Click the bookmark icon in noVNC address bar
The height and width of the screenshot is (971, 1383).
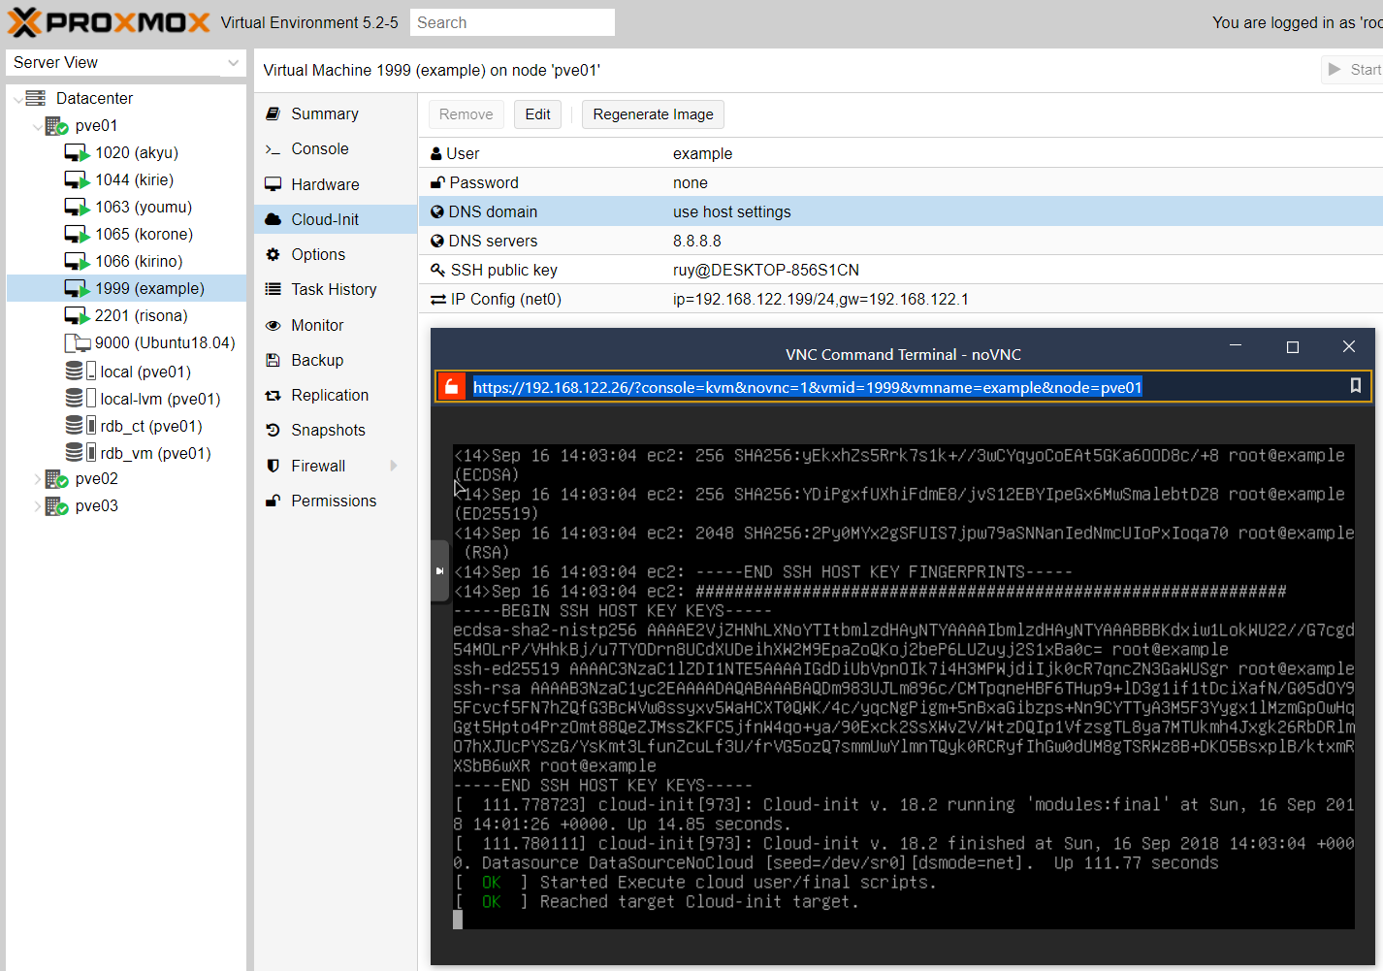[1355, 386]
